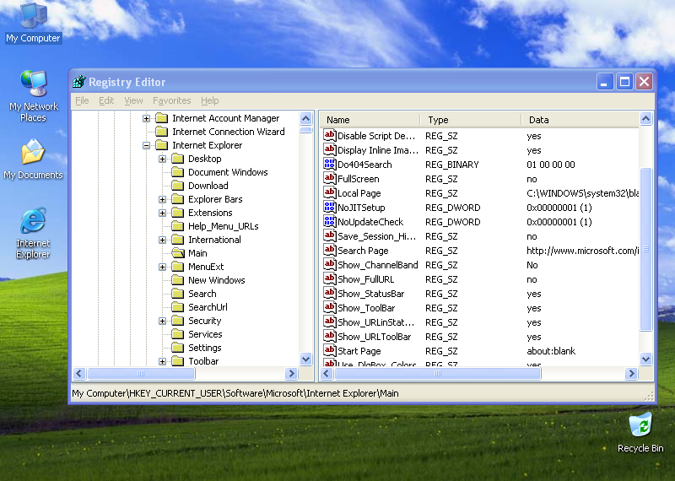Click the Help_Menu_URLs folder icon
The height and width of the screenshot is (481, 675).
point(178,226)
